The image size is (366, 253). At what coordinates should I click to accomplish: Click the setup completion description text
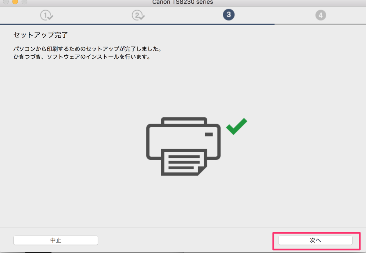(87, 49)
